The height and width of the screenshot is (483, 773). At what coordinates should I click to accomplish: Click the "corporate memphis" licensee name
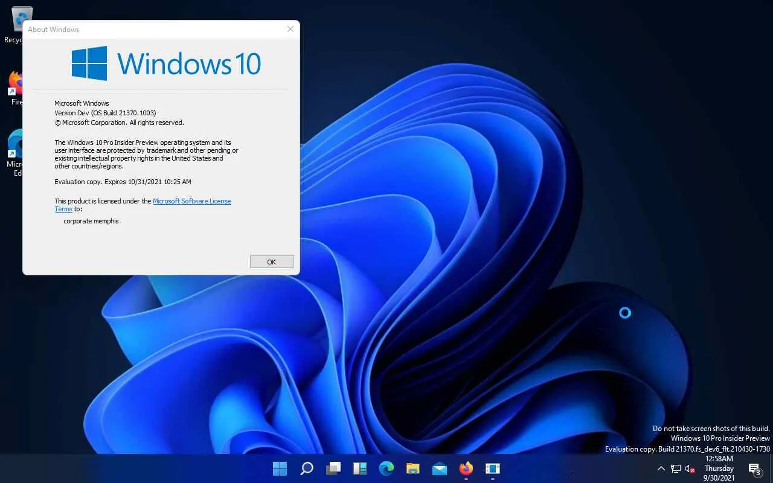coord(91,221)
